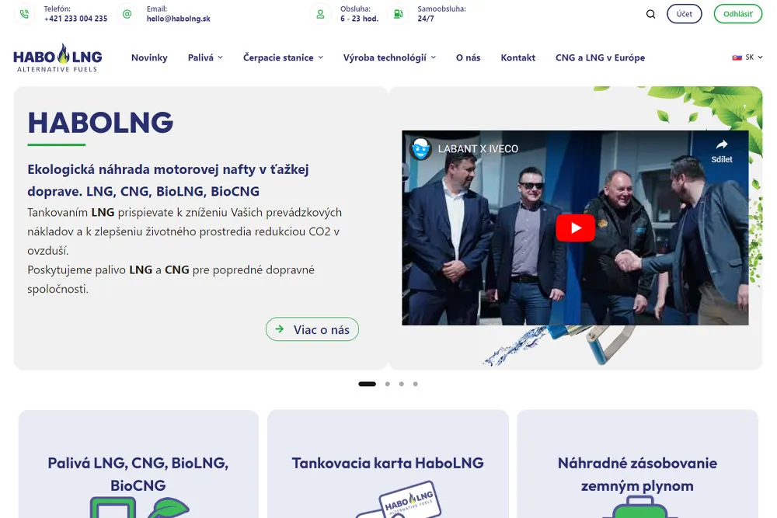This screenshot has height=518, width=777.
Task: Open the Účet account button
Action: click(x=684, y=14)
